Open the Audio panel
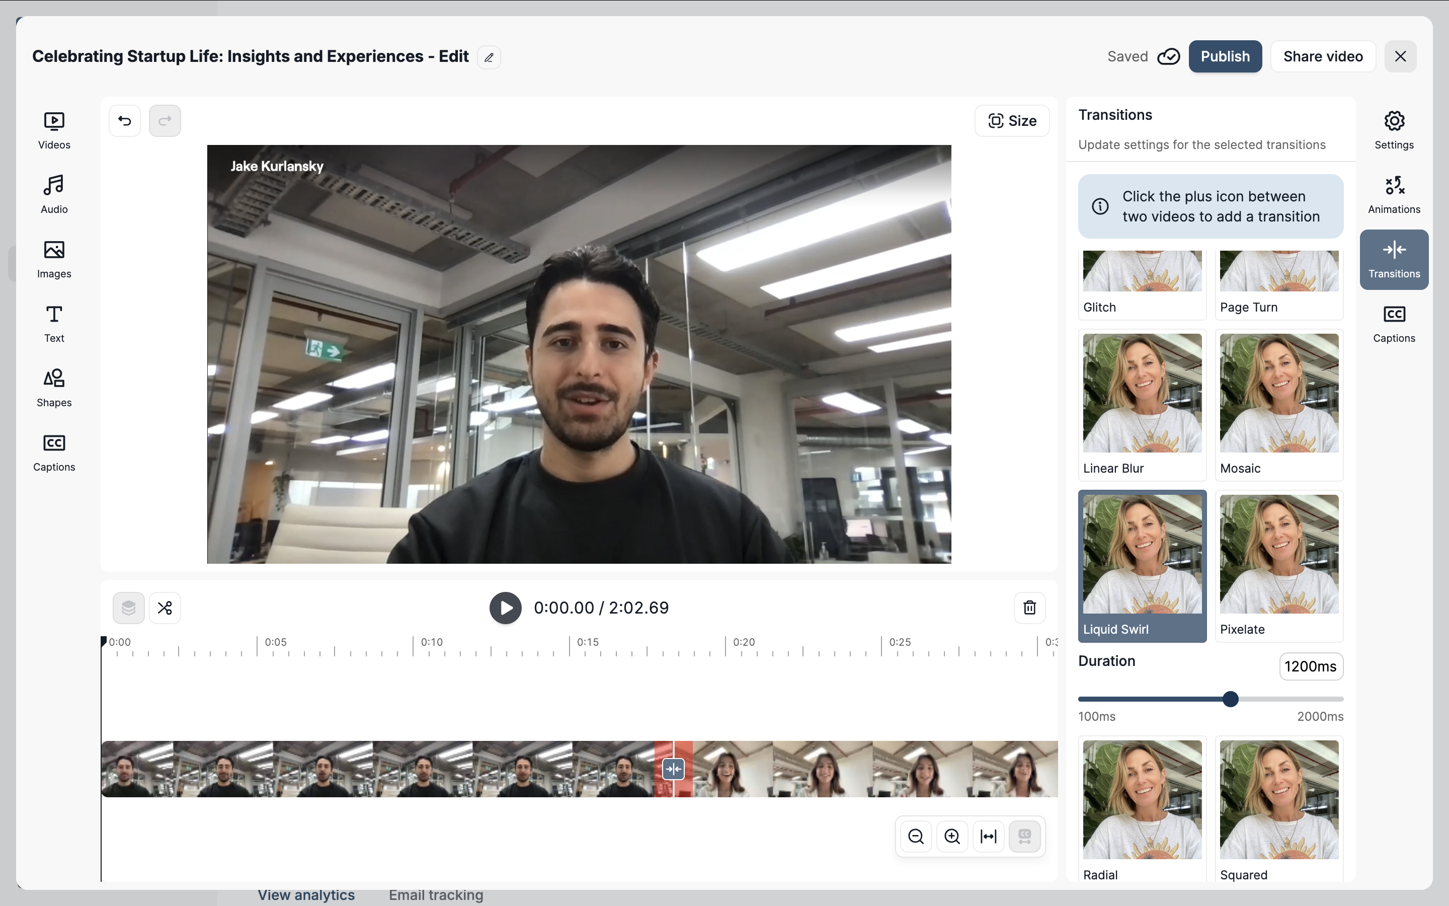 [x=54, y=195]
